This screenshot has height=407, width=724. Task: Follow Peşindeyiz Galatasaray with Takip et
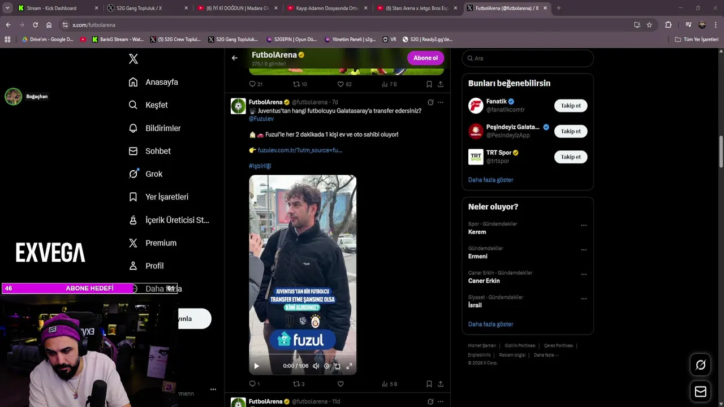571,131
